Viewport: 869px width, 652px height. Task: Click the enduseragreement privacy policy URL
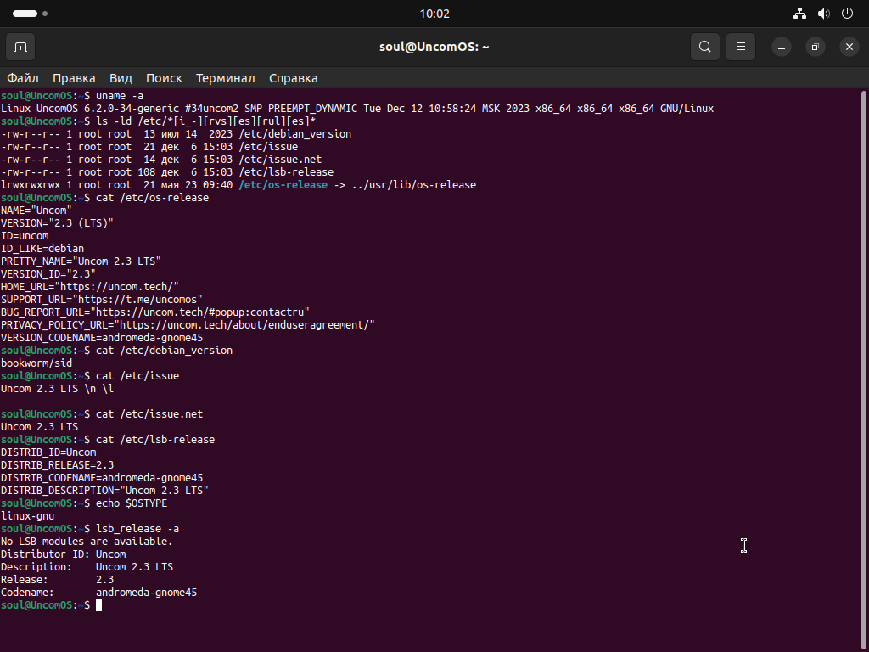click(x=244, y=325)
